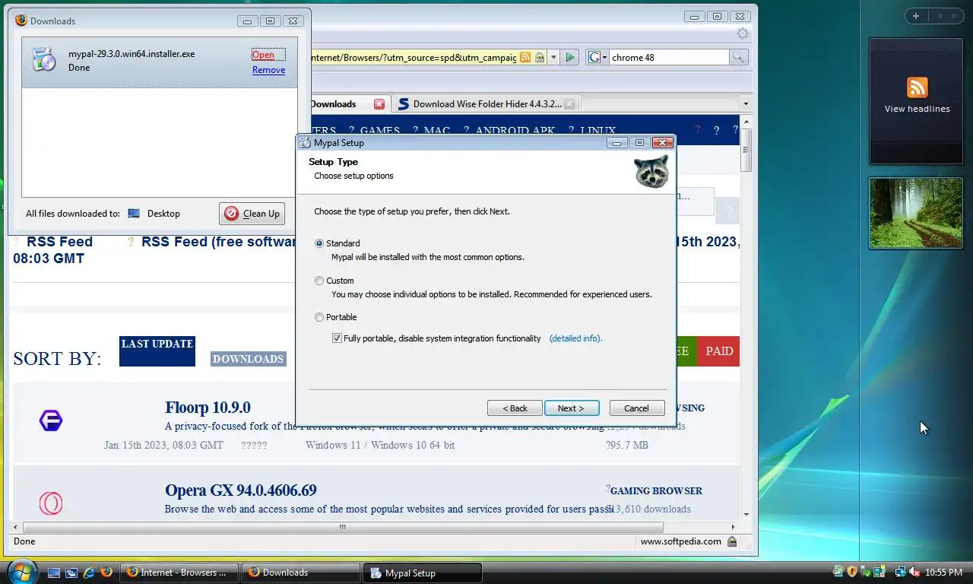Expand the address bar history dropdown
This screenshot has height=584, width=973.
[553, 57]
